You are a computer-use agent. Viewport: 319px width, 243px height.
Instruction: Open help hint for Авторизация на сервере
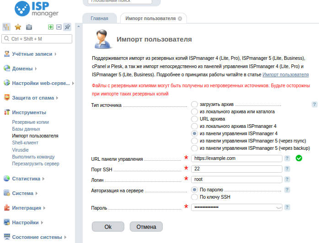[287, 190]
